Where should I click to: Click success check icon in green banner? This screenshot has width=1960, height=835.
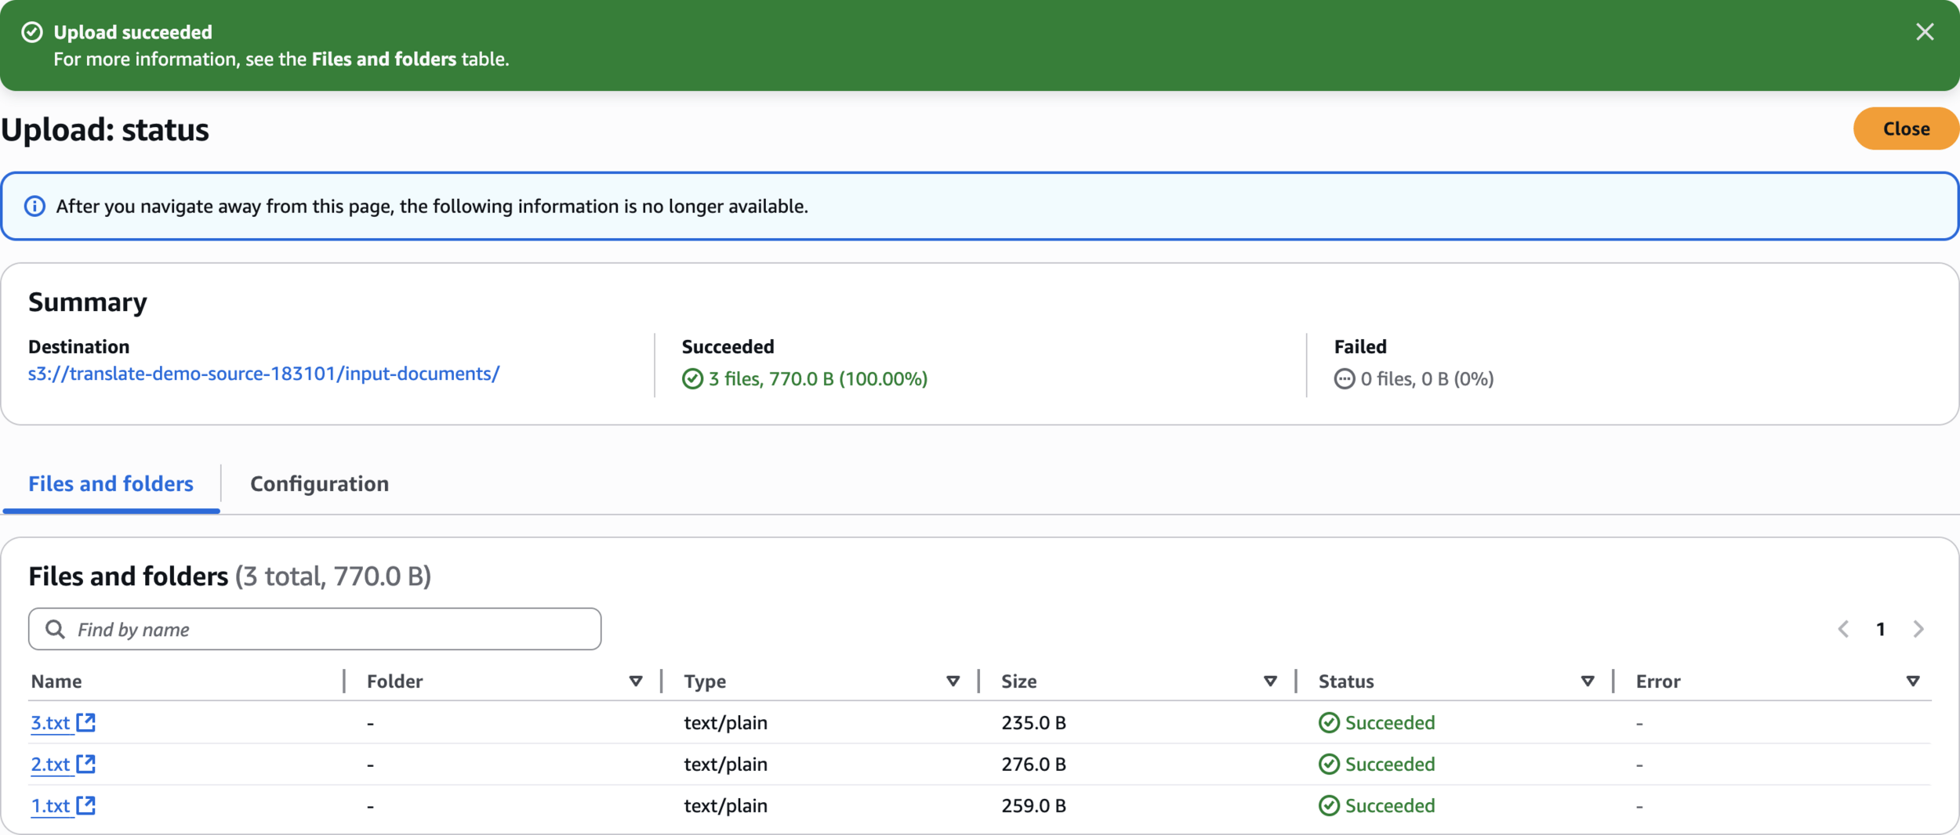(32, 32)
